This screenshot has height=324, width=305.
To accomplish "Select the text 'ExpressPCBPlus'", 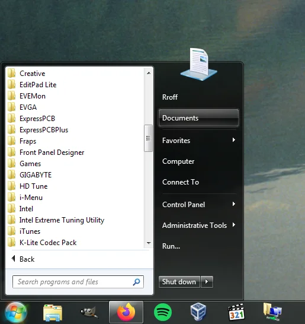I will 44,130.
